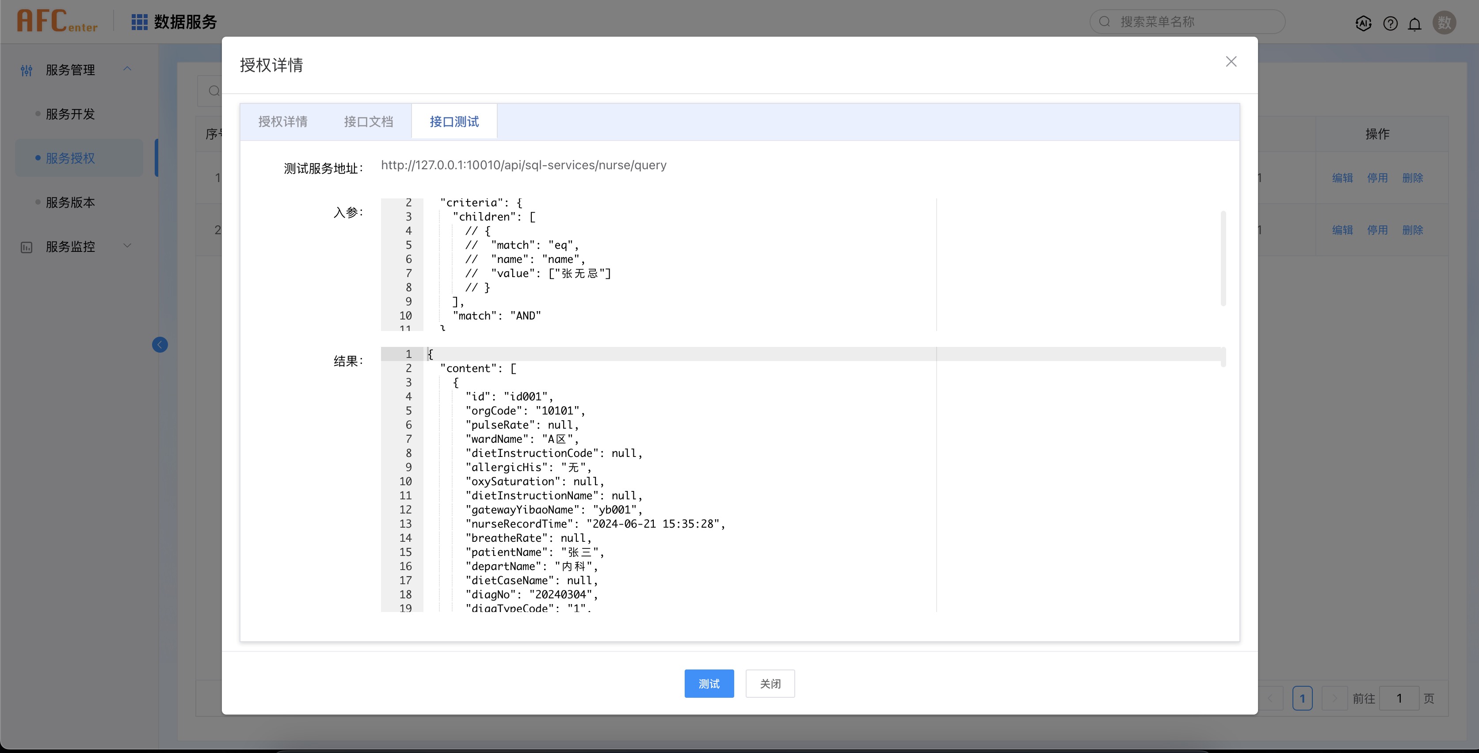
Task: Click the previous page arrow
Action: 1270,699
